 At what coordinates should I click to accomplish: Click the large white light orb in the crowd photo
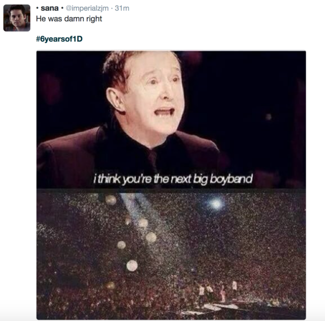(x=132, y=266)
